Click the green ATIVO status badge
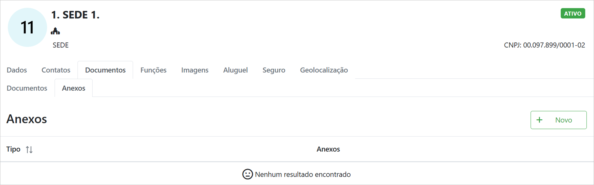 (573, 13)
